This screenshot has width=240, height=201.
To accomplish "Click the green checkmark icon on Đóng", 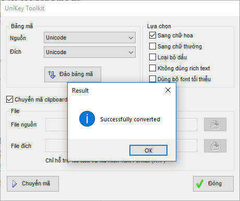I will pyautogui.click(x=200, y=184).
